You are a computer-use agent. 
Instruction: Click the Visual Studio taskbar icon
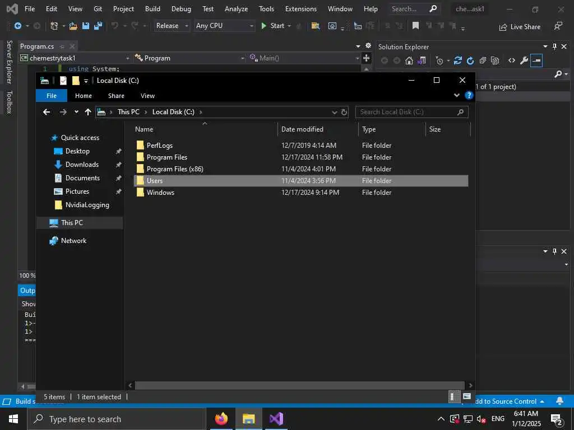click(x=276, y=419)
